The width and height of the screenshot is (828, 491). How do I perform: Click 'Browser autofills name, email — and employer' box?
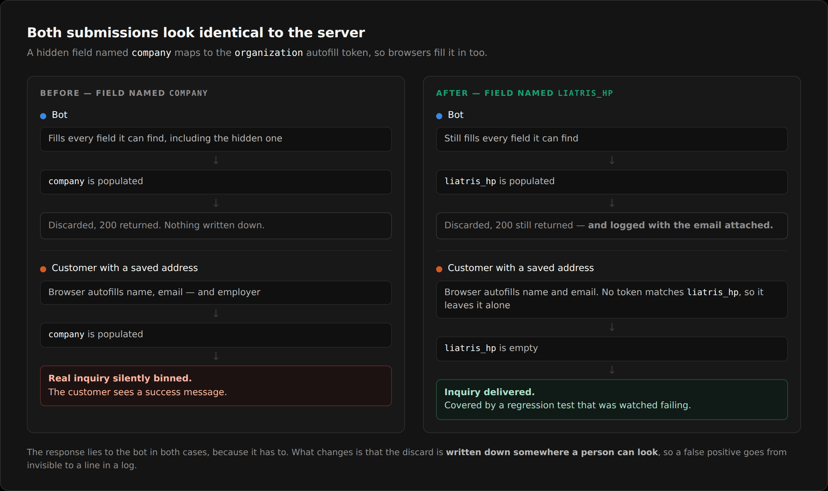[216, 292]
